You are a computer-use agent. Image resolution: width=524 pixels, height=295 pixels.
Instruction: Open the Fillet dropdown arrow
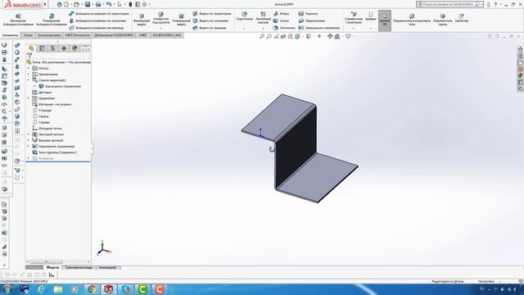(244, 29)
